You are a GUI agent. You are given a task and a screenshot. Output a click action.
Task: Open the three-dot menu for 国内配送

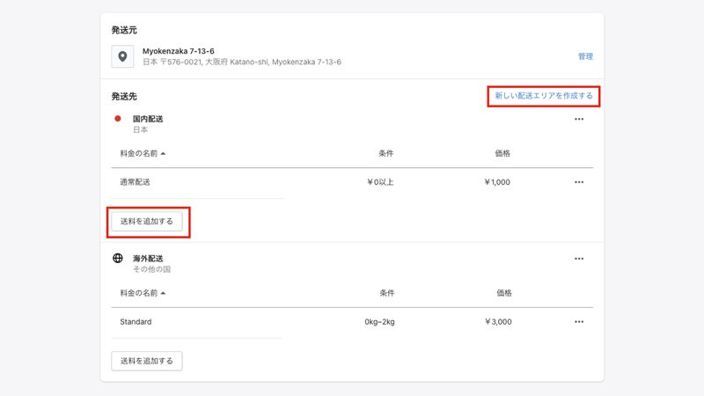coord(579,119)
